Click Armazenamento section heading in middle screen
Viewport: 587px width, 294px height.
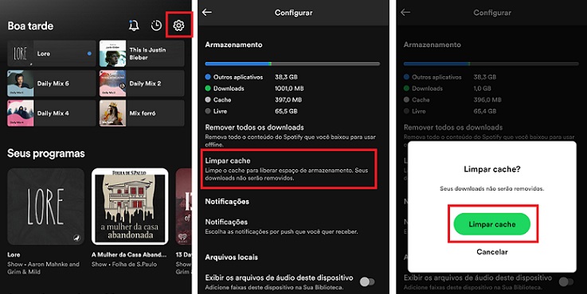point(233,44)
